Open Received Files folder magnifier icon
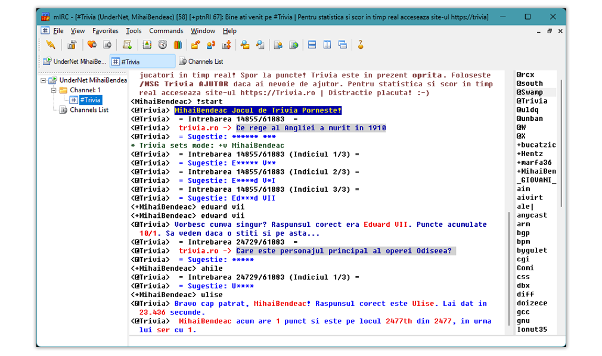This screenshot has width=602, height=356. click(x=245, y=45)
